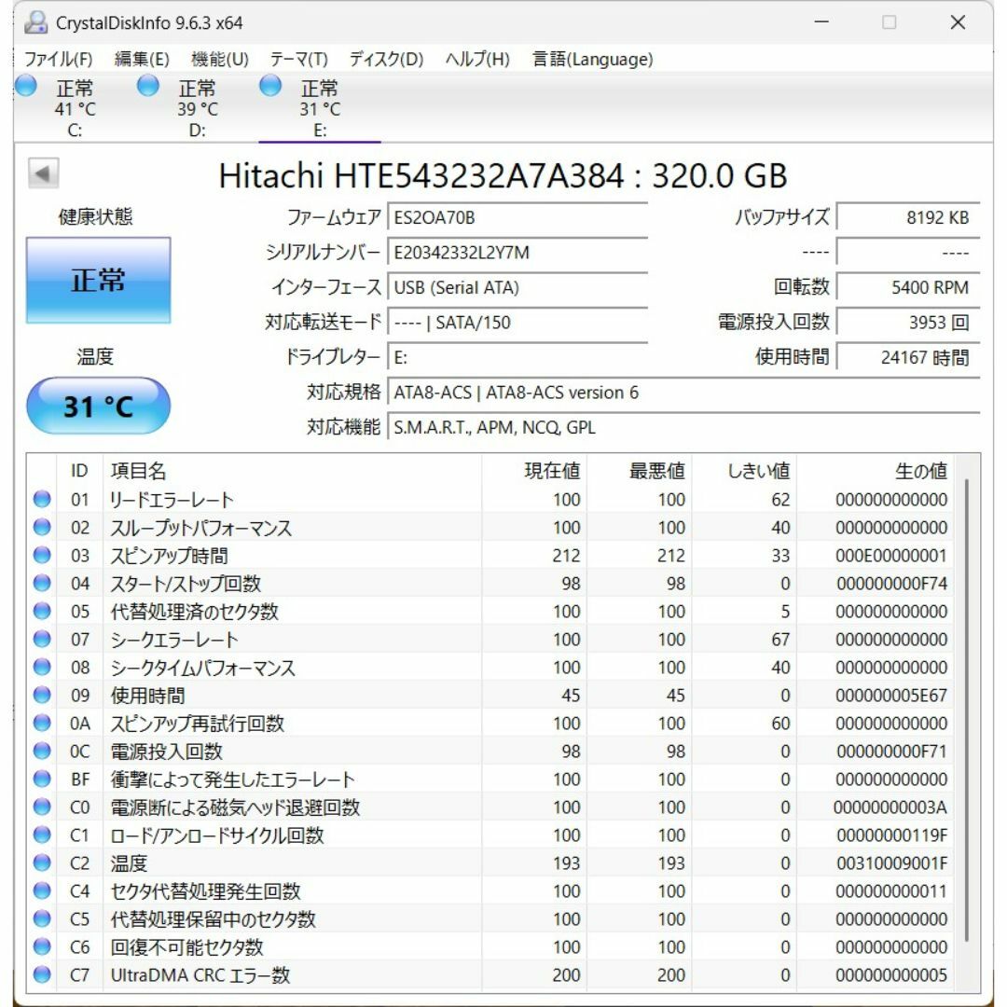The height and width of the screenshot is (1007, 1007).
Task: Click the CrystalDiskInfo app icon in title bar
Action: tap(36, 22)
